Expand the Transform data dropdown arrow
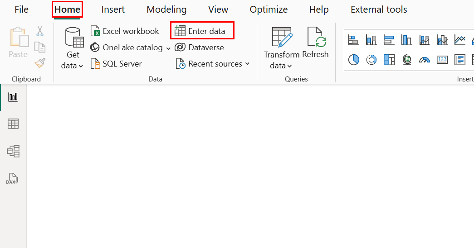Image resolution: width=474 pixels, height=248 pixels. click(x=289, y=66)
